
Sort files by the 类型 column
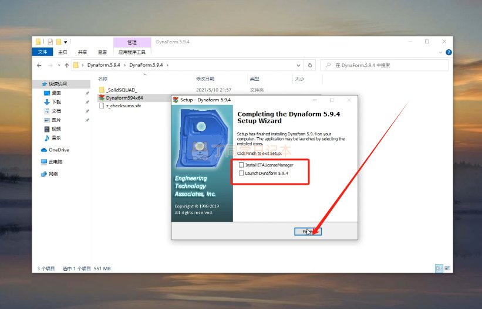(x=255, y=79)
